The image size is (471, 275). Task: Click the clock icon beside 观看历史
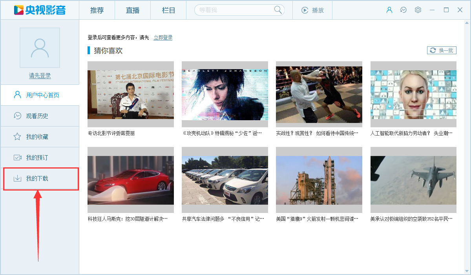[17, 115]
